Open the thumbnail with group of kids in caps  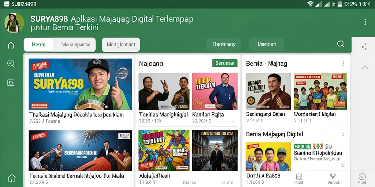point(320,91)
